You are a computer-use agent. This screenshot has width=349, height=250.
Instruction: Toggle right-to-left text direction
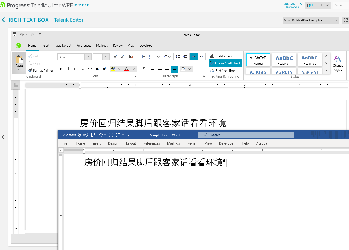(x=201, y=57)
